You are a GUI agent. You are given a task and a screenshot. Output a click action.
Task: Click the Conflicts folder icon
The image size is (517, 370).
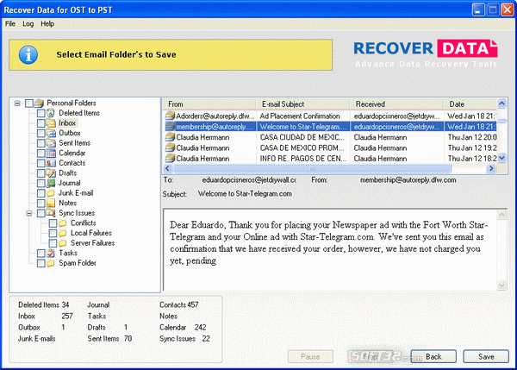pyautogui.click(x=63, y=223)
